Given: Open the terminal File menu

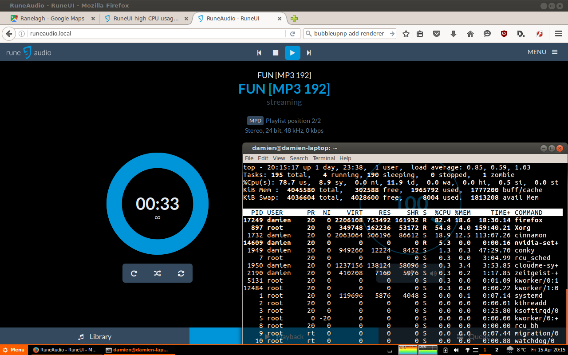Looking at the screenshot, I should click(x=249, y=158).
